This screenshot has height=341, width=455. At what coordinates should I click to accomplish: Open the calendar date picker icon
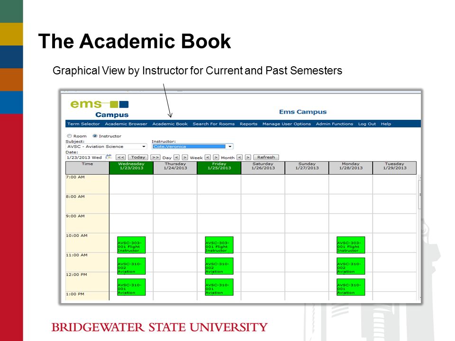(x=109, y=157)
